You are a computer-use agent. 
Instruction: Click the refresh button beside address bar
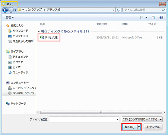coord(118,10)
